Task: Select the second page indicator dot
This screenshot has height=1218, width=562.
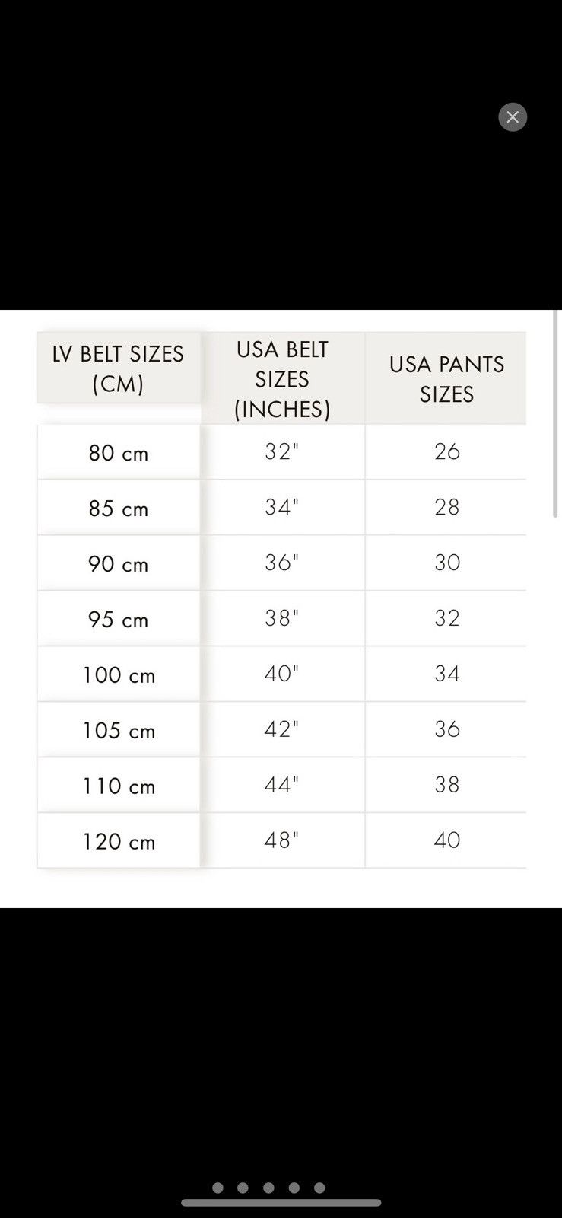Action: click(243, 1188)
